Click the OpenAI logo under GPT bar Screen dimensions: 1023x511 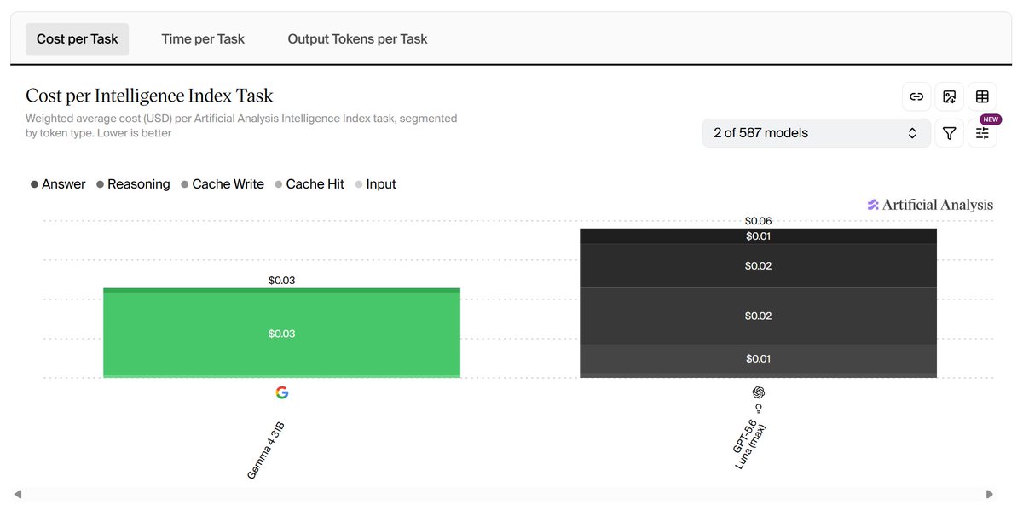758,392
